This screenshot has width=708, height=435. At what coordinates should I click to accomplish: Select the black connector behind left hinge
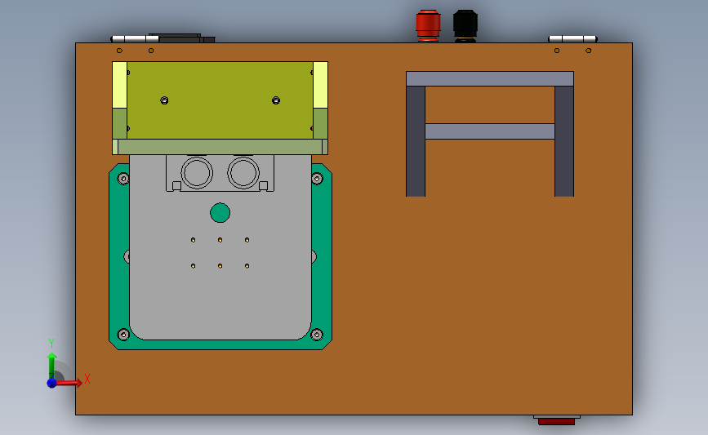185,38
